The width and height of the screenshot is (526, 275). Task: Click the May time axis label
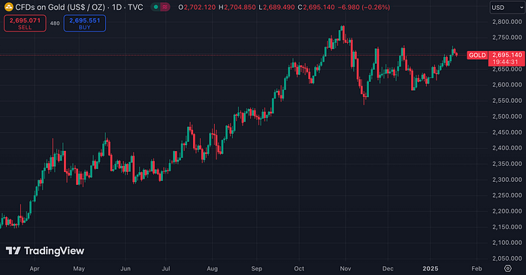(x=79, y=269)
